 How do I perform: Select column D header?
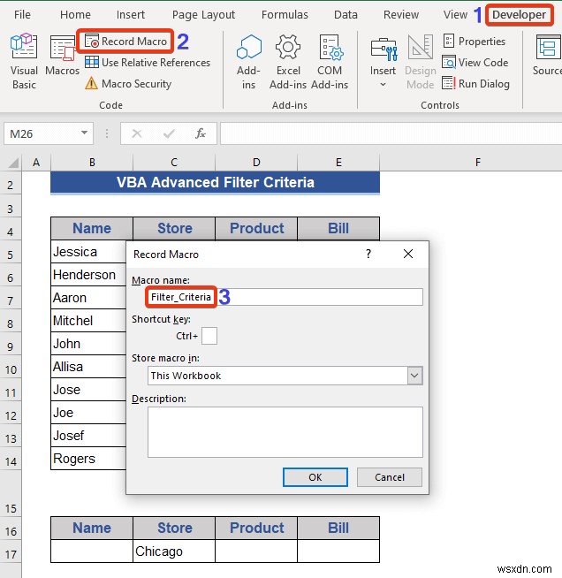coord(256,163)
